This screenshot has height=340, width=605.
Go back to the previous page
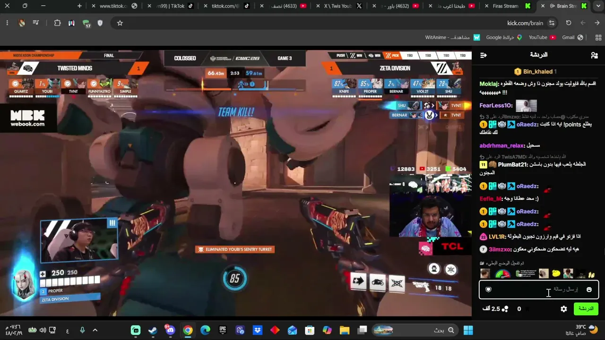597,23
